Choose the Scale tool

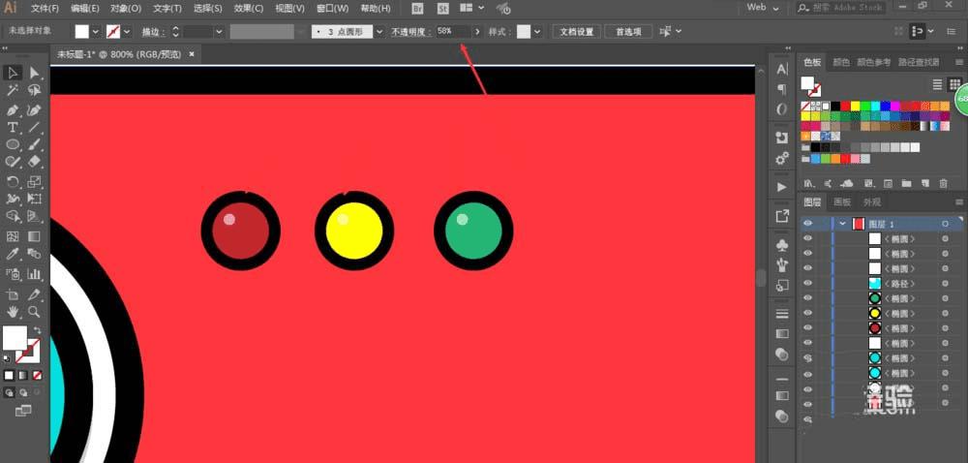click(x=34, y=181)
